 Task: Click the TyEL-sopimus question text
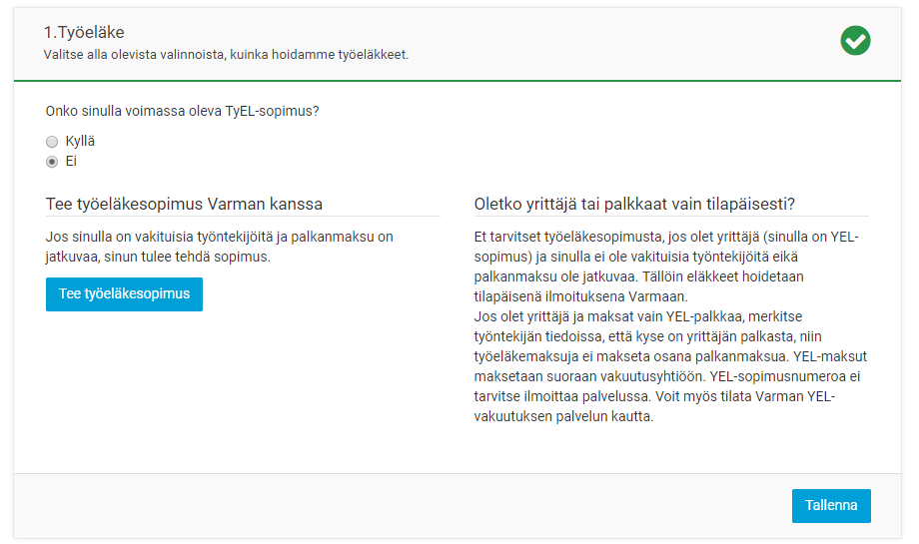coord(183,111)
